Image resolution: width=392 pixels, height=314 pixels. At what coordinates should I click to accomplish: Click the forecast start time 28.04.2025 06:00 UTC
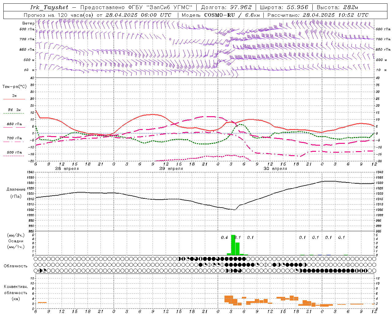click(x=138, y=15)
